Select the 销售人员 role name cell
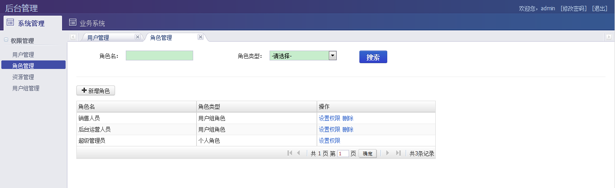This screenshot has width=615, height=188. tap(137, 118)
